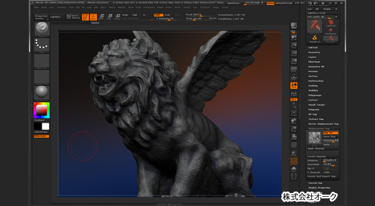Viewport: 375px width, 206px height.
Task: Expand the Masking section
Action: click(313, 86)
